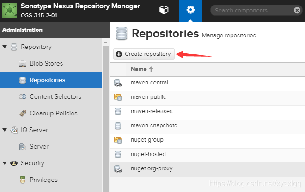Screen dimensions: 305x192
Task: Open the maven-central repository
Action: (149, 83)
